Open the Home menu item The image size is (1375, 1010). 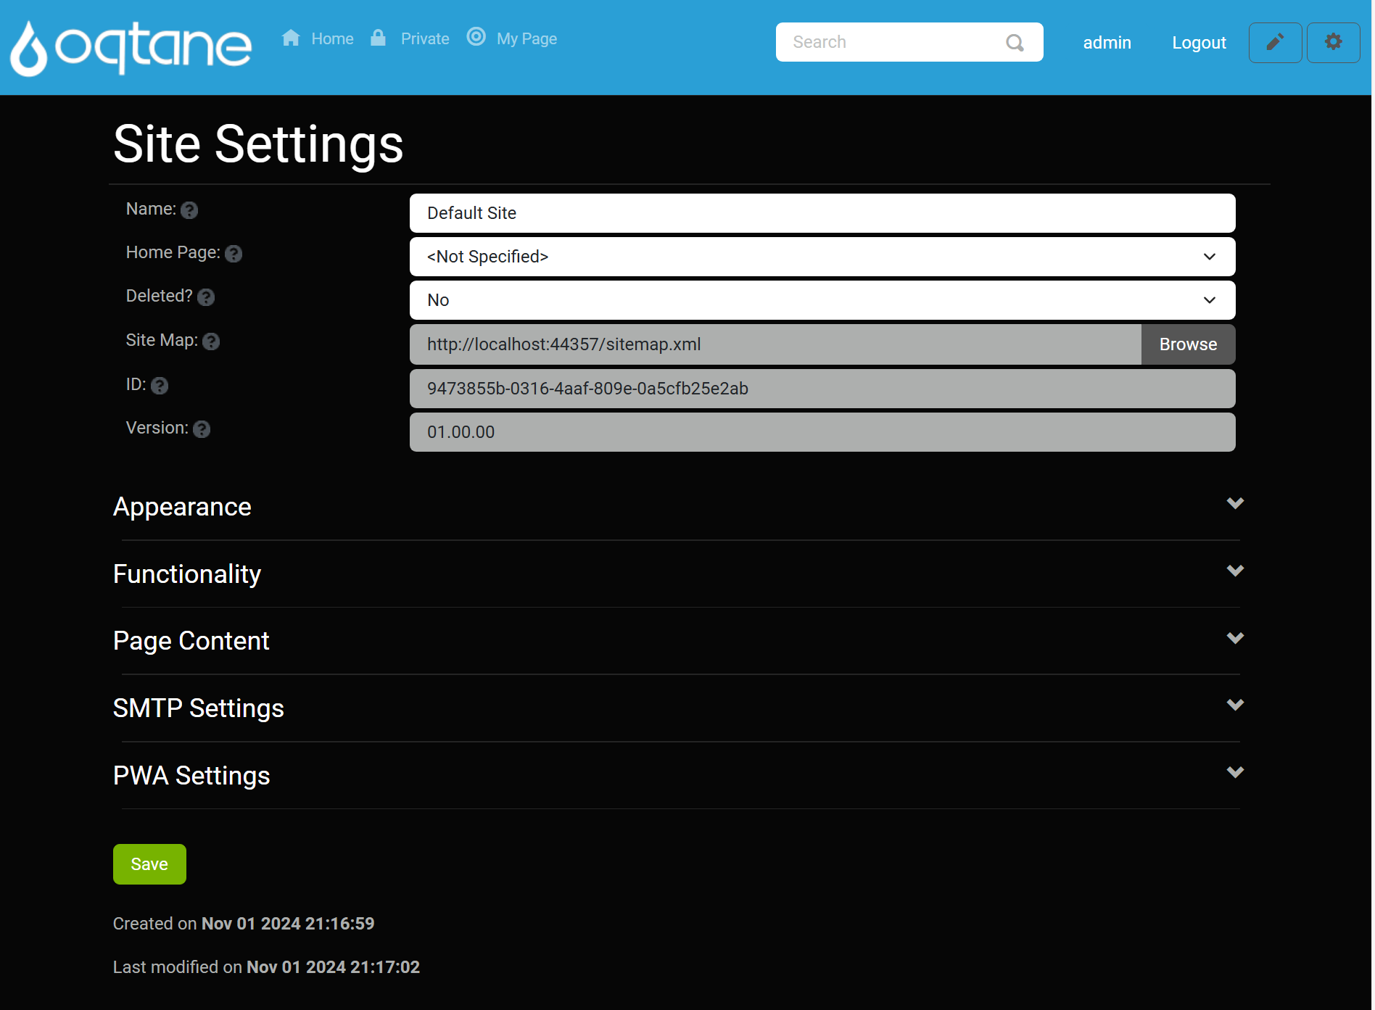332,38
